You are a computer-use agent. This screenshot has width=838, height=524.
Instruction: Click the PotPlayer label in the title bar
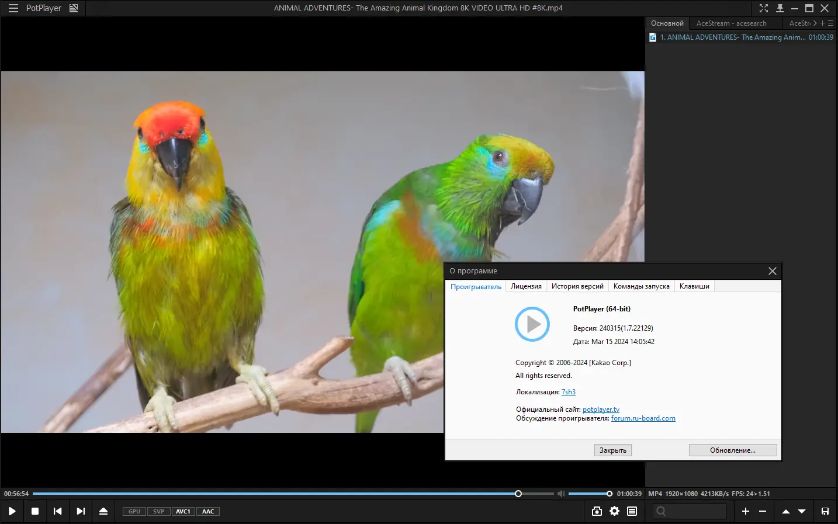coord(44,8)
